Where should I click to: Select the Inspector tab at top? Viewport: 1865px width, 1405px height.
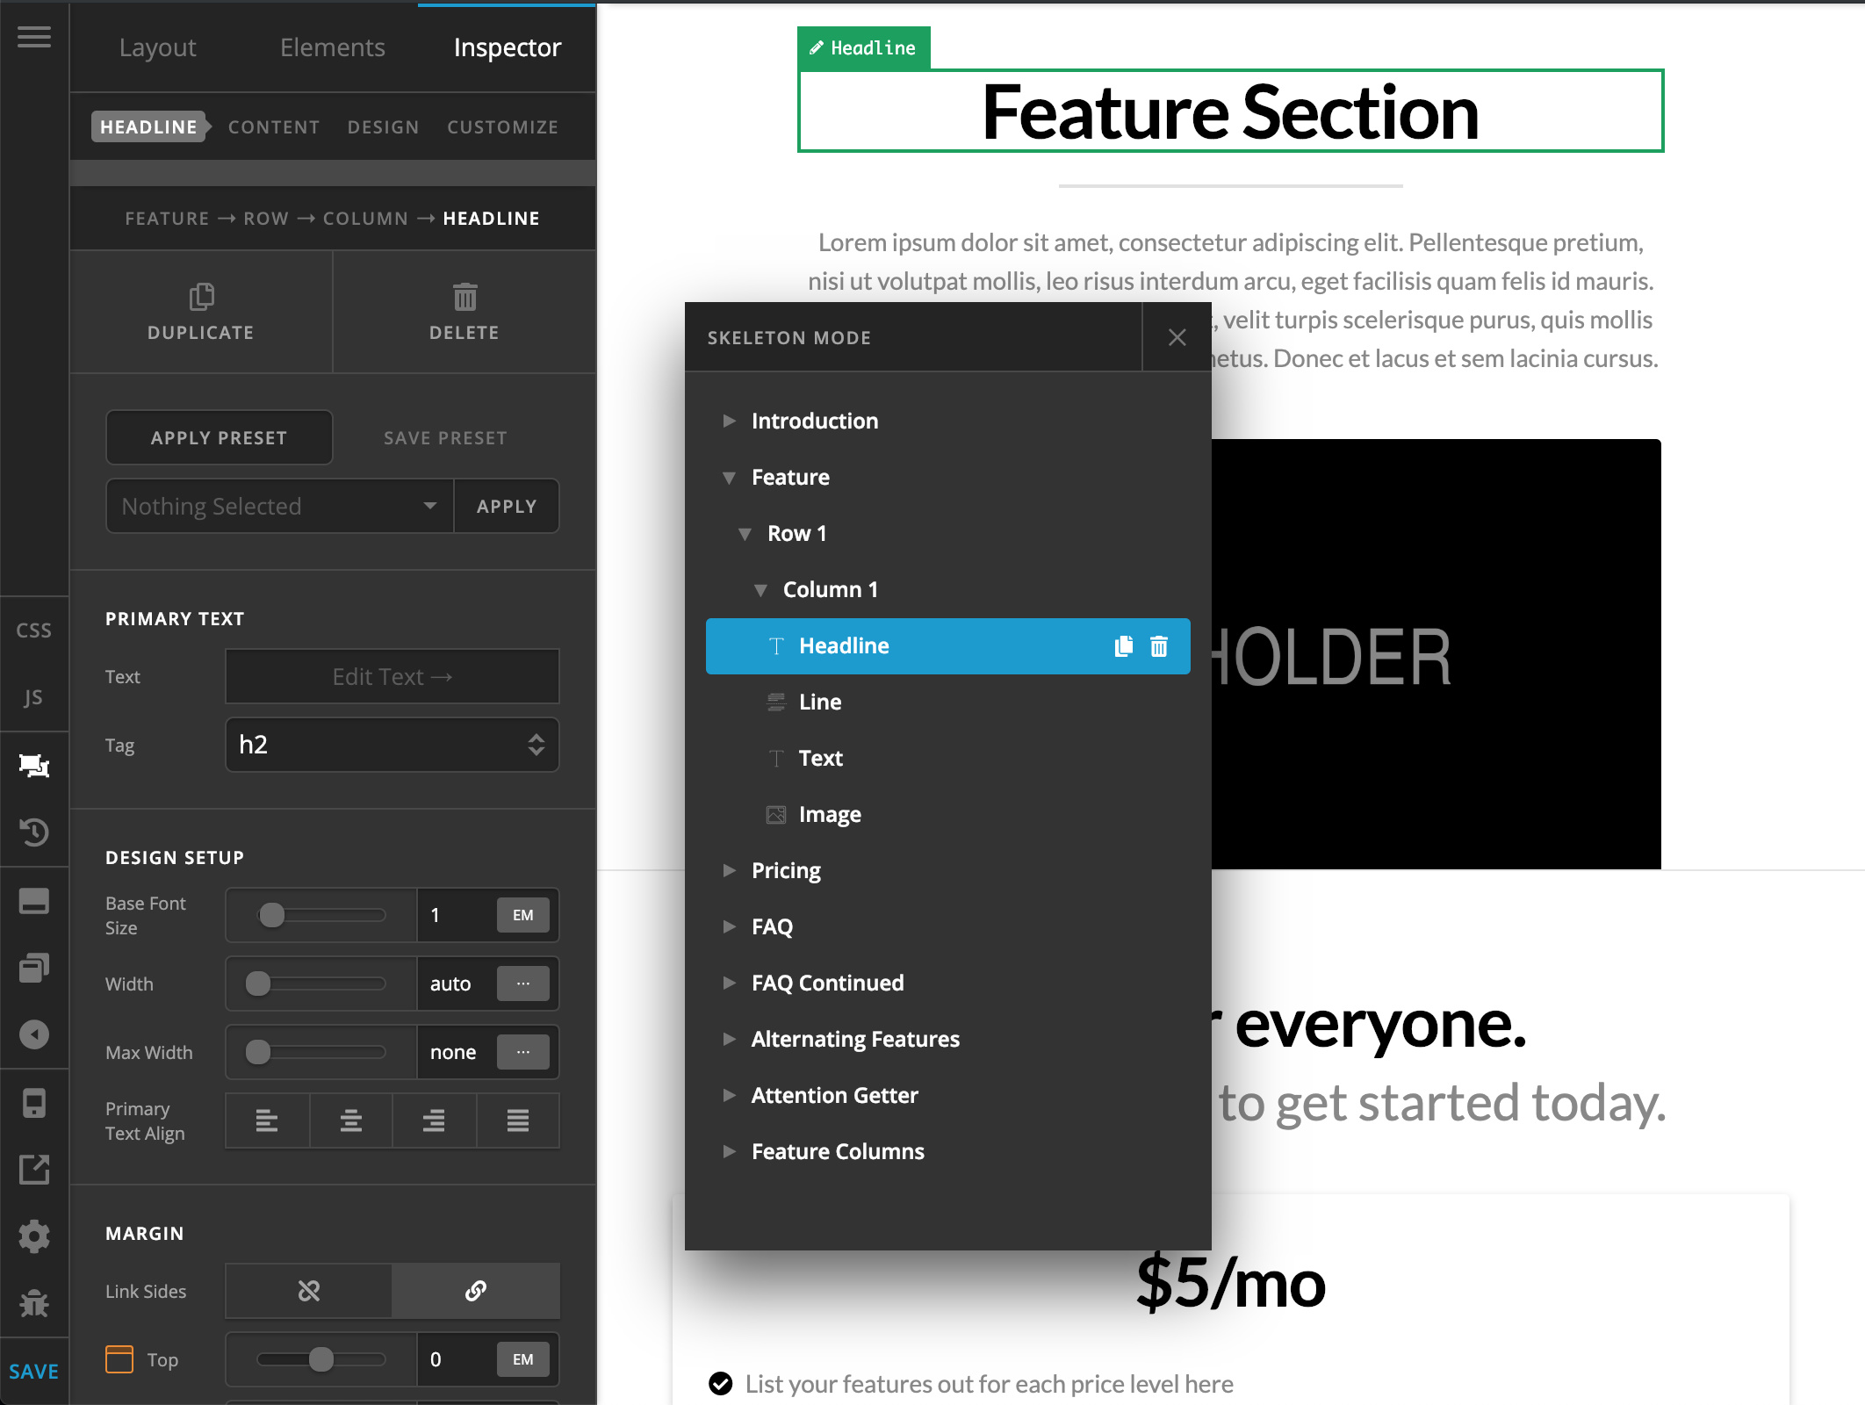[x=509, y=47]
